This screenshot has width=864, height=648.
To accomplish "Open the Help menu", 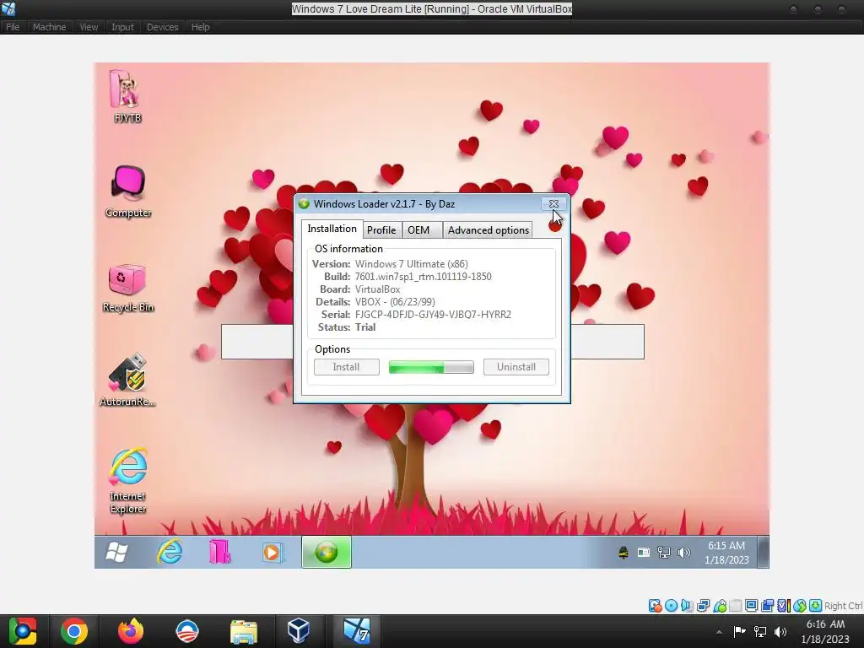I will [x=200, y=27].
